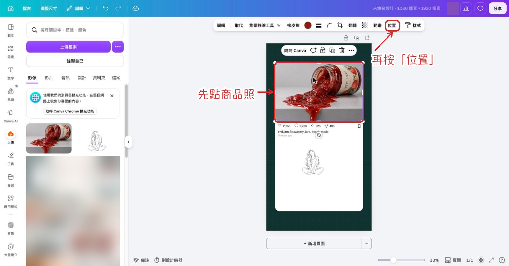The height and width of the screenshot is (266, 509).
Task: Switch to the 影片 tab
Action: coord(49,78)
